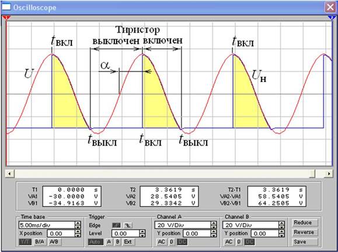The height and width of the screenshot is (252, 338).
Task: Click the left scroll arrow under the graph
Action: (x=9, y=173)
